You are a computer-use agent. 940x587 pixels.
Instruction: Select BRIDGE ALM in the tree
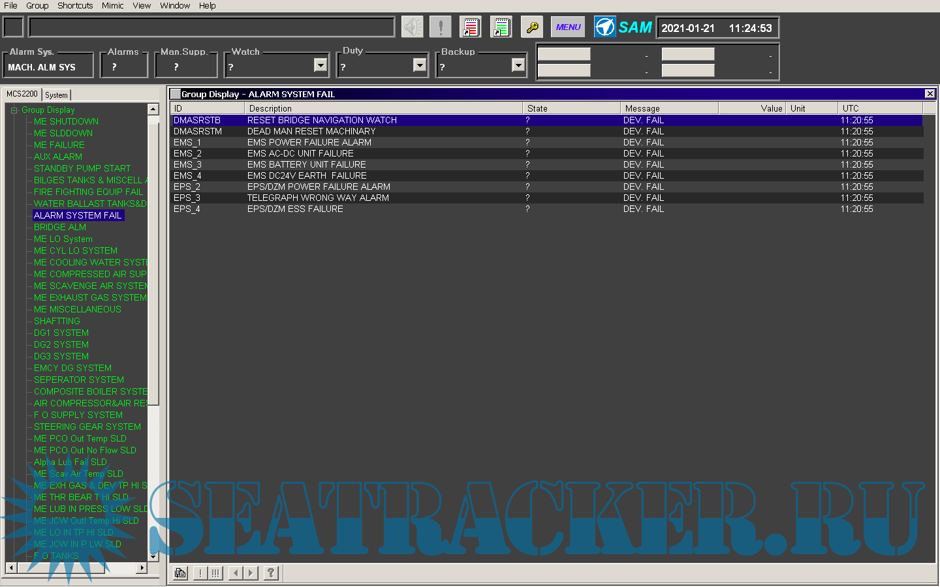60,227
